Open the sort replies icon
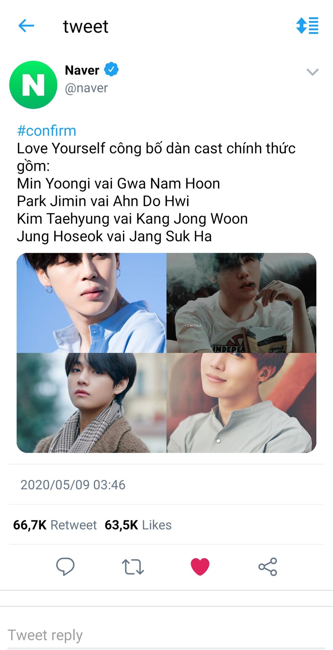This screenshot has width=333, height=650. [307, 25]
